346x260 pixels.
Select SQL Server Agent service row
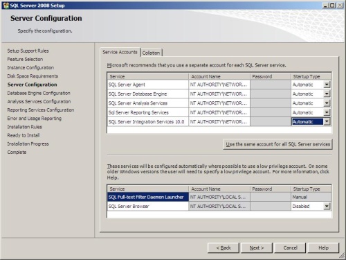(148, 85)
